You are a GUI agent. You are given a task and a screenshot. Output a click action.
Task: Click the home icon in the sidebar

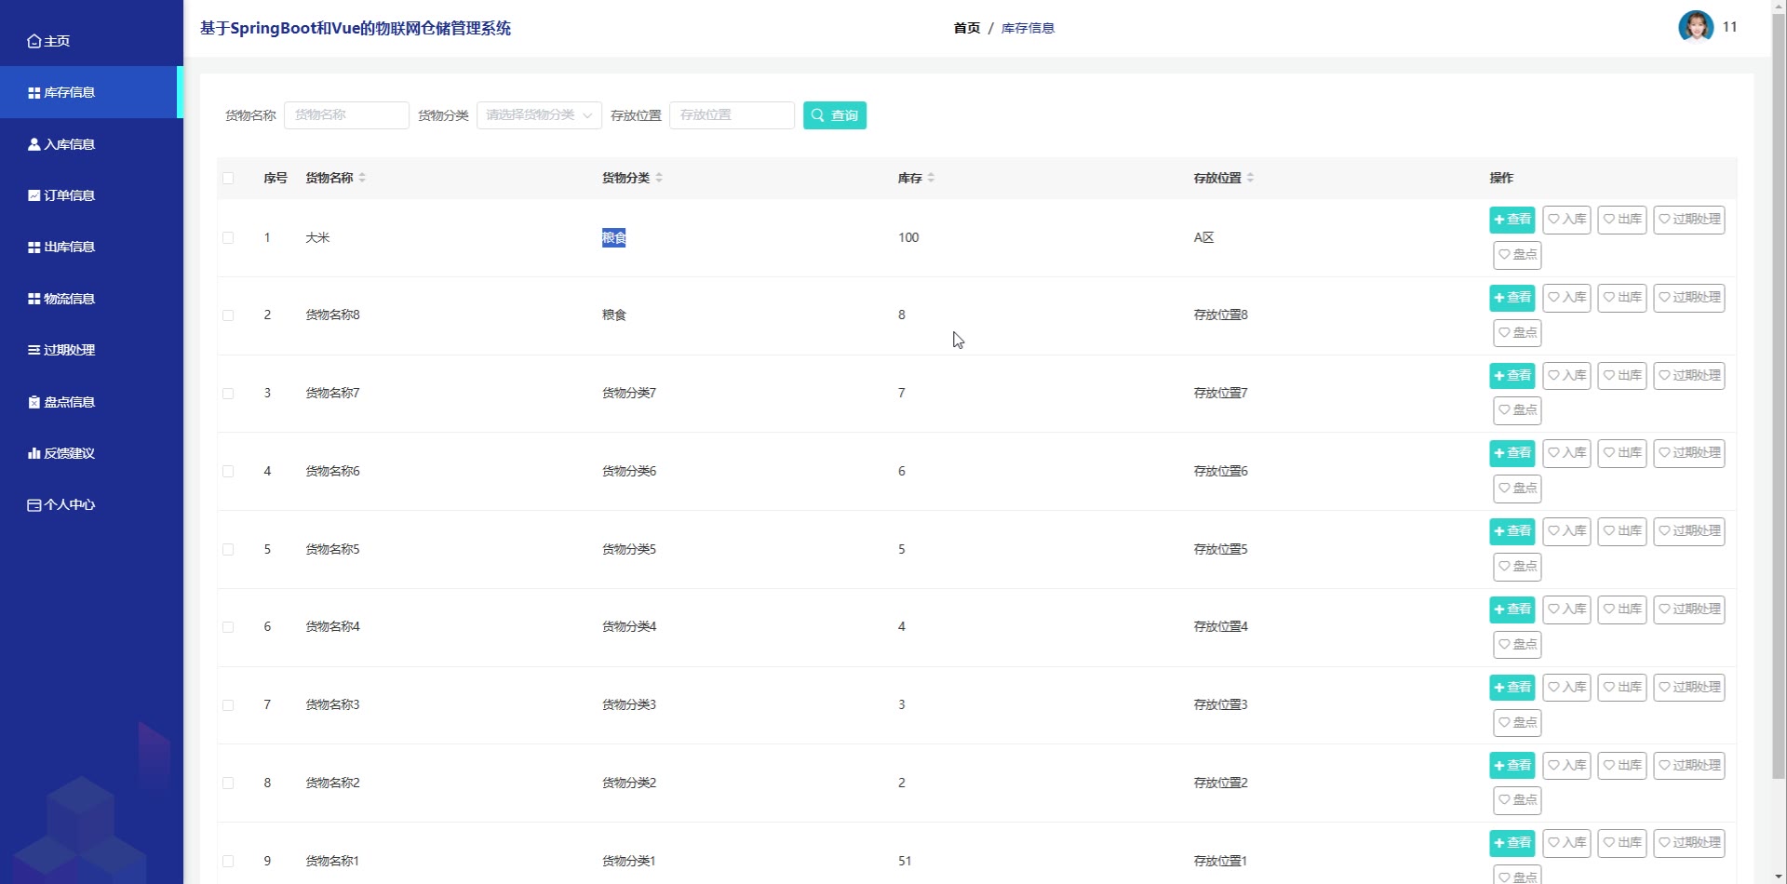[34, 41]
